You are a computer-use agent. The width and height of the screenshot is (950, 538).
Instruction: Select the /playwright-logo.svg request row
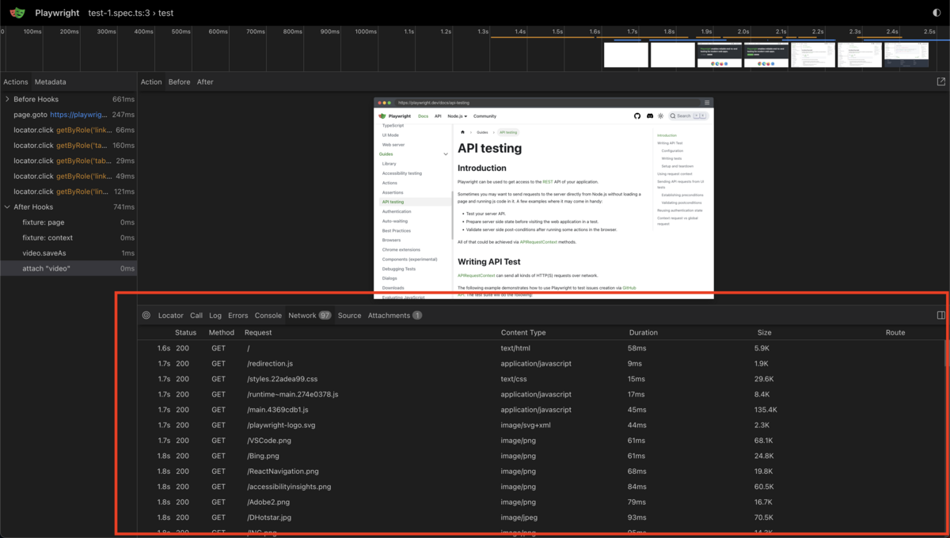(541, 425)
